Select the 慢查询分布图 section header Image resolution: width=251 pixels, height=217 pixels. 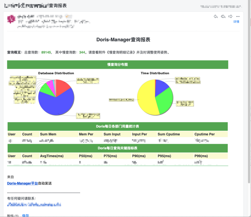click(x=117, y=64)
